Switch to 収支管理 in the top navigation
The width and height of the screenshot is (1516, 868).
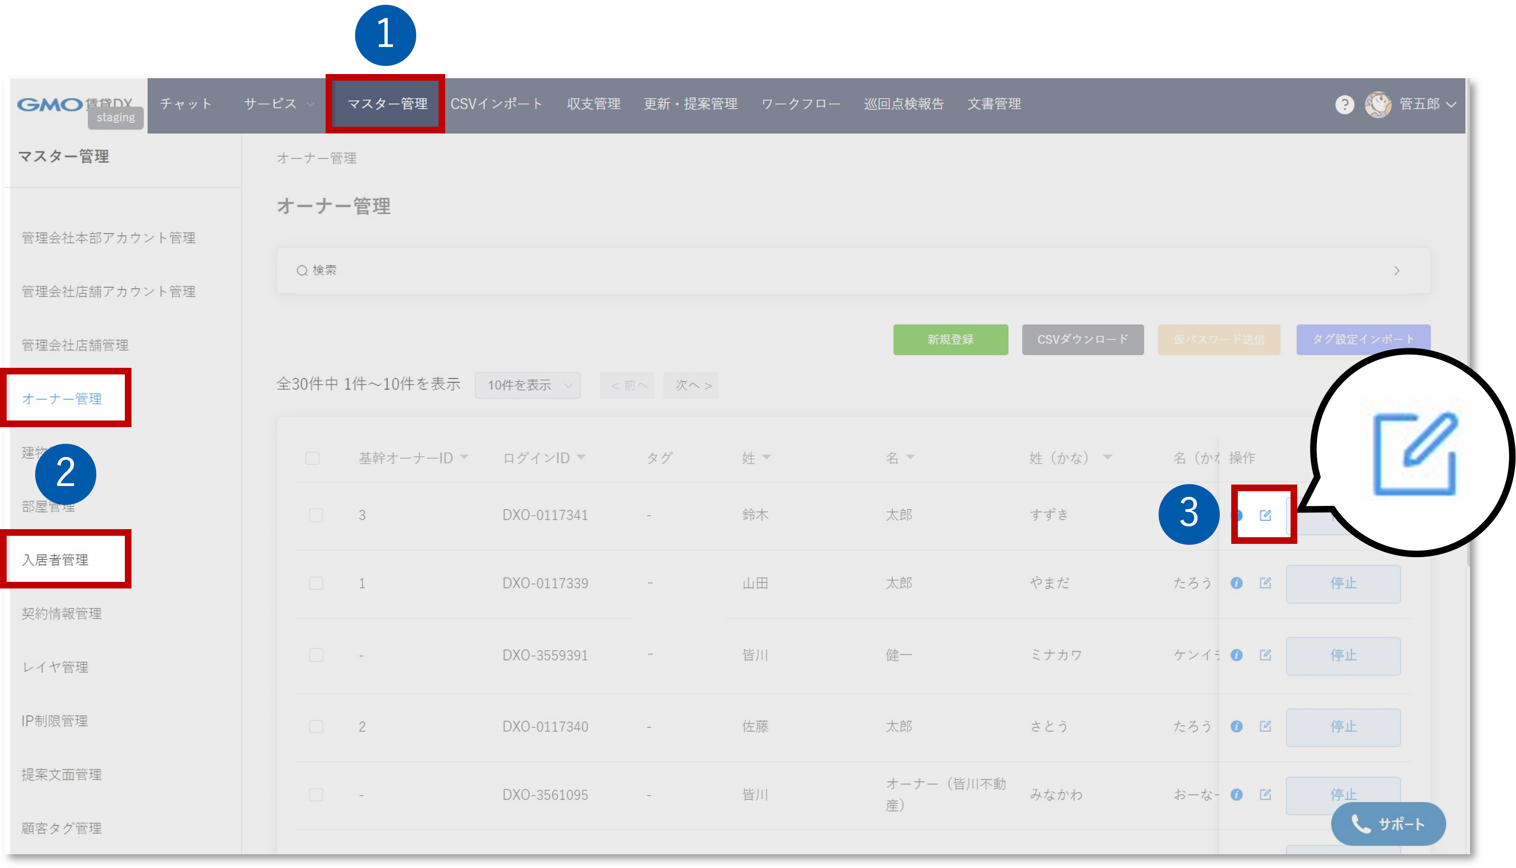(x=593, y=103)
